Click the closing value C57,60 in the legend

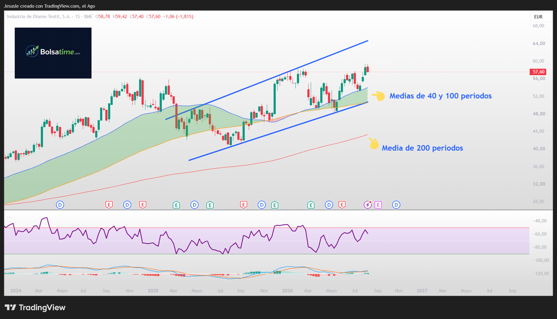153,17
